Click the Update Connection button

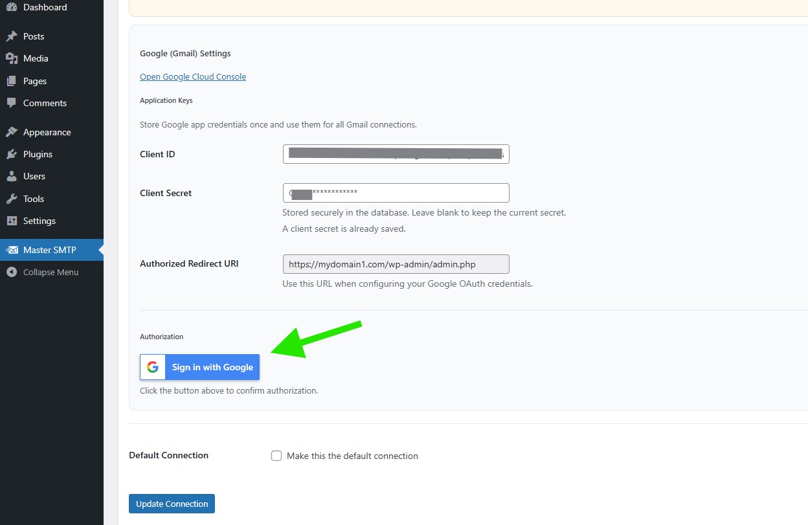(x=172, y=504)
